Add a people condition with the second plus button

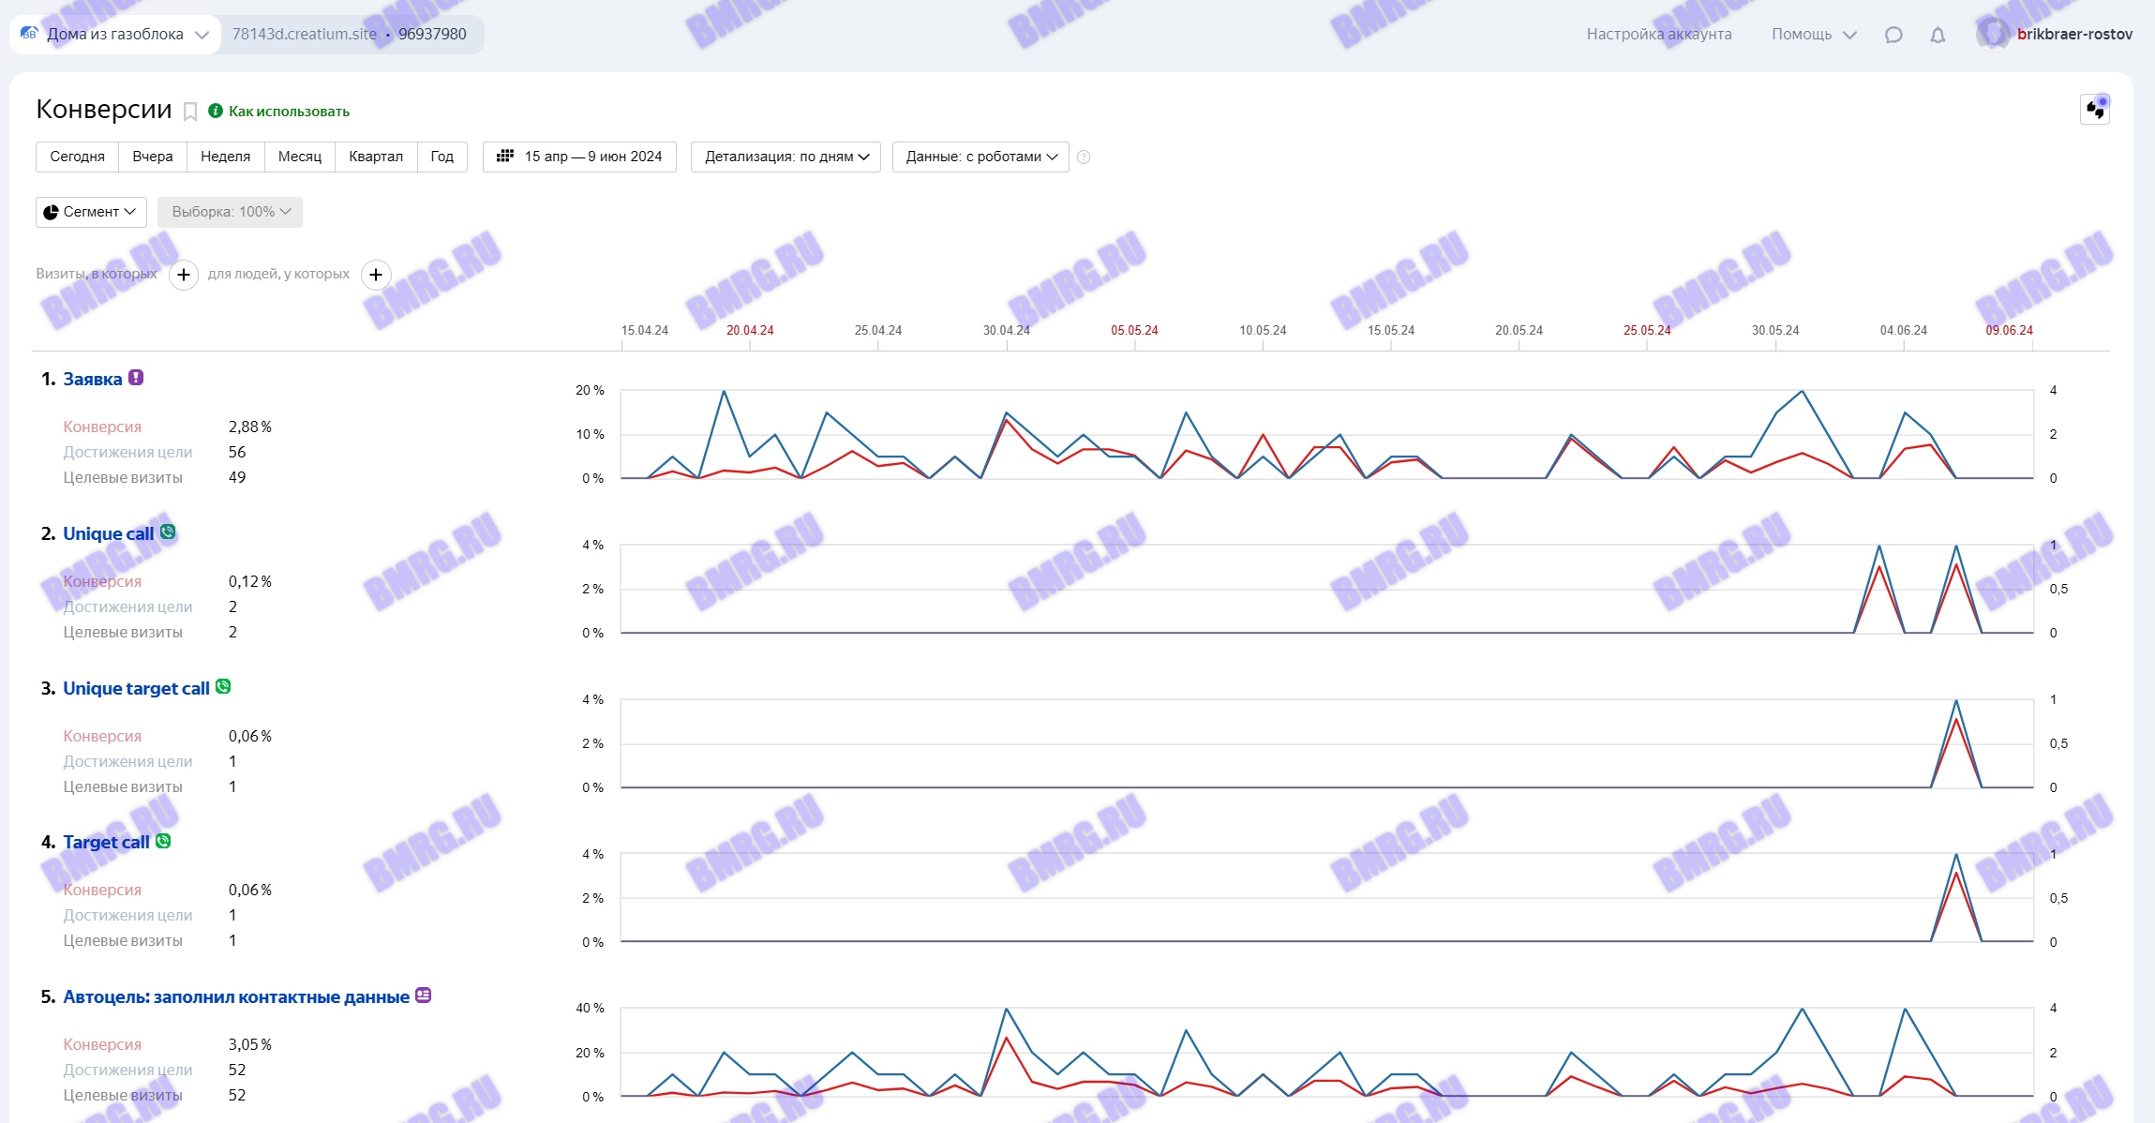[376, 275]
